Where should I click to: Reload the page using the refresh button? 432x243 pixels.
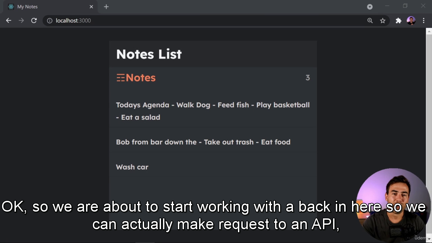point(34,21)
